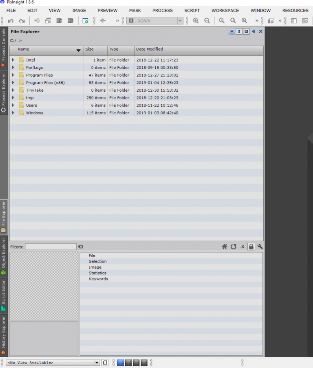Image resolution: width=313 pixels, height=368 pixels.
Task: Click the new image window icon
Action: (85, 21)
